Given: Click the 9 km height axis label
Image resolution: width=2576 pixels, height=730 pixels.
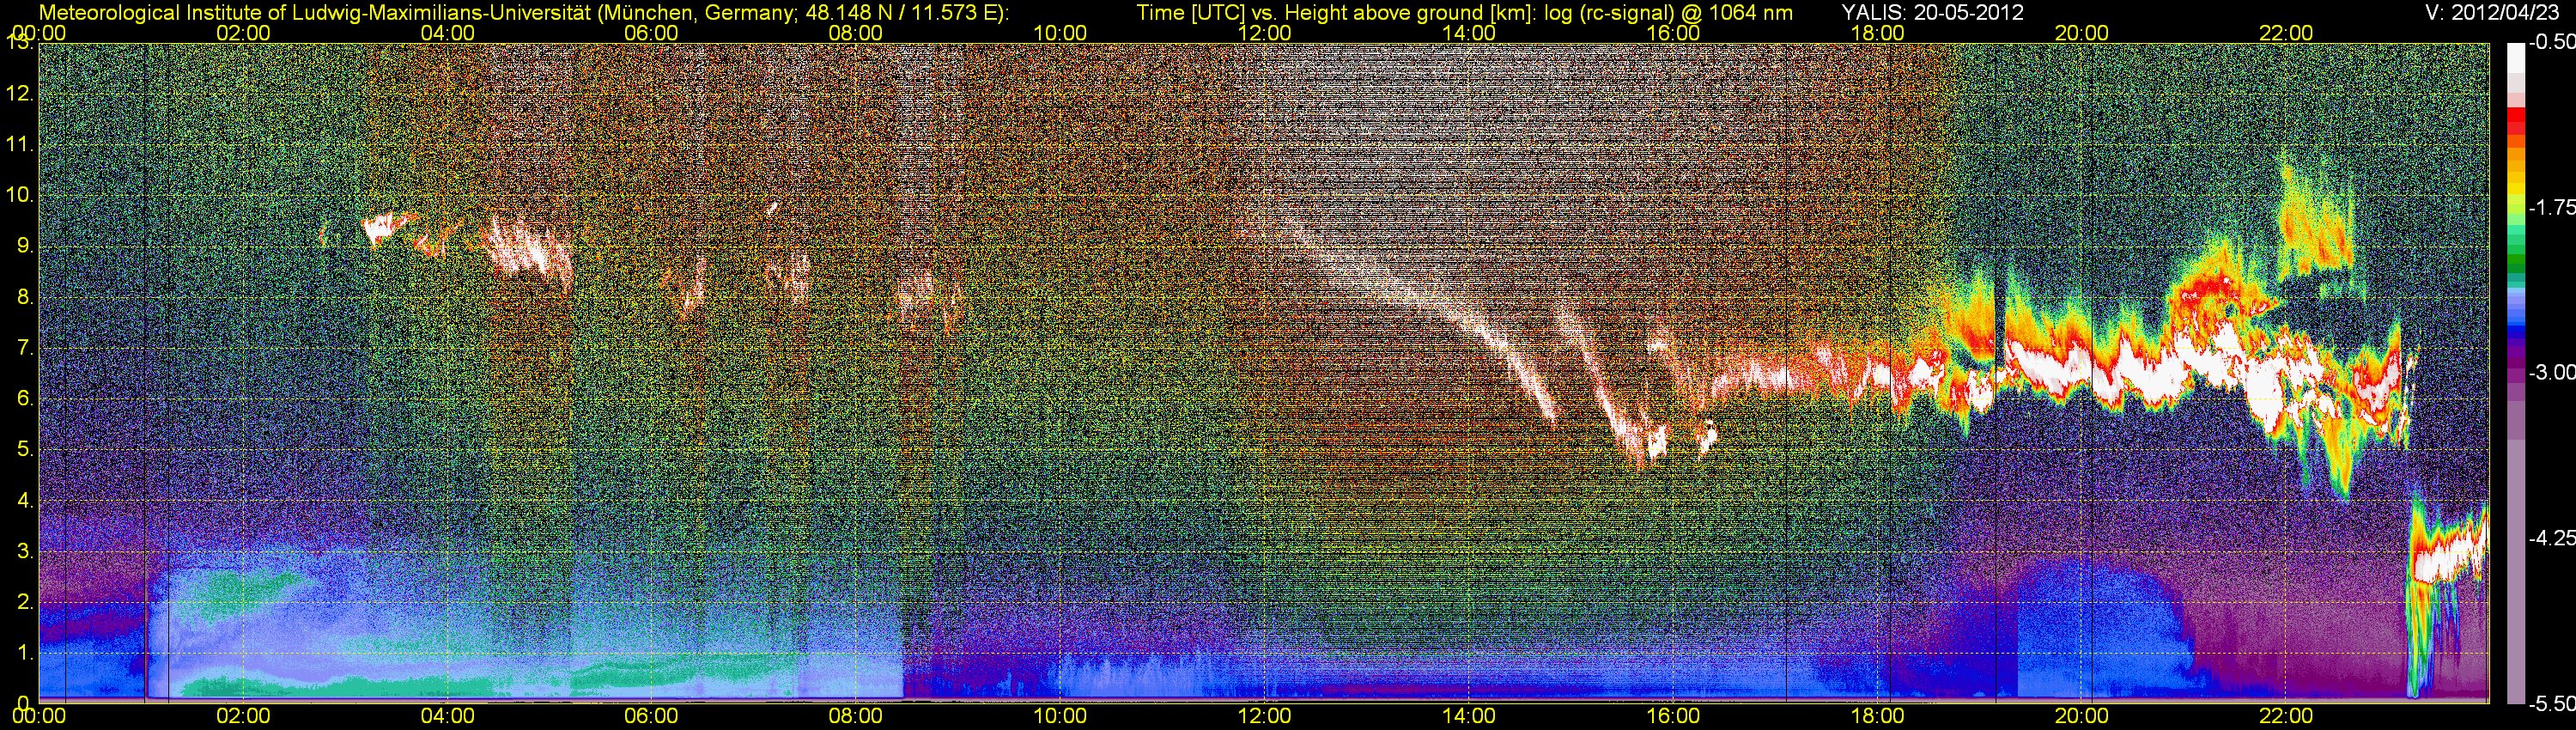Looking at the screenshot, I should tap(24, 246).
